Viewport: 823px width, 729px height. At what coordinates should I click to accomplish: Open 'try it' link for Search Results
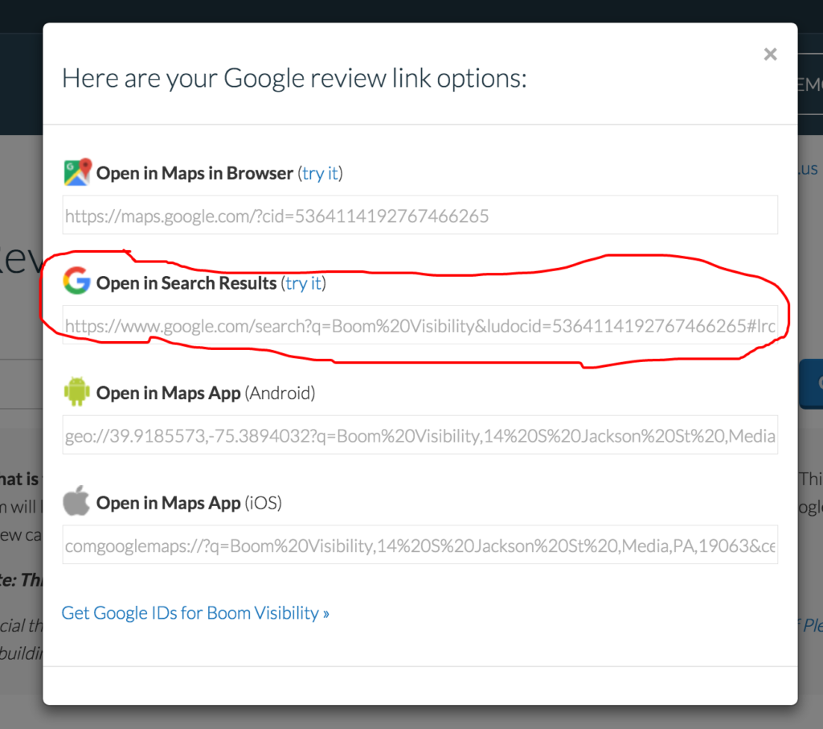[303, 282]
